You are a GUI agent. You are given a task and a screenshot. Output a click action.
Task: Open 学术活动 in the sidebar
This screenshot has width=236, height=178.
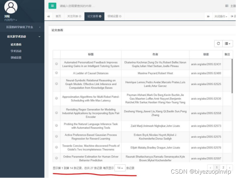coord(16,51)
